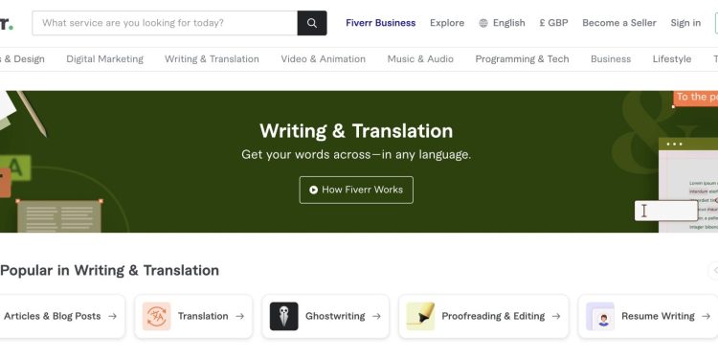718x359 pixels.
Task: Click the arrow on Articles & Blog Posts card
Action: click(x=112, y=316)
